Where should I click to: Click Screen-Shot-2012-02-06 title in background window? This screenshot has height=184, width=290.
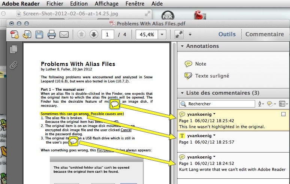pos(70,14)
